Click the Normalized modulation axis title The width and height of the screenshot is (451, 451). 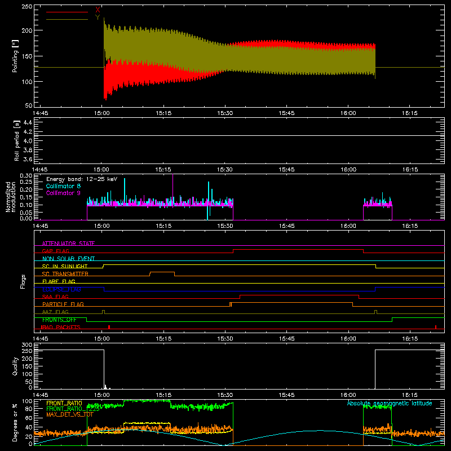[10, 197]
